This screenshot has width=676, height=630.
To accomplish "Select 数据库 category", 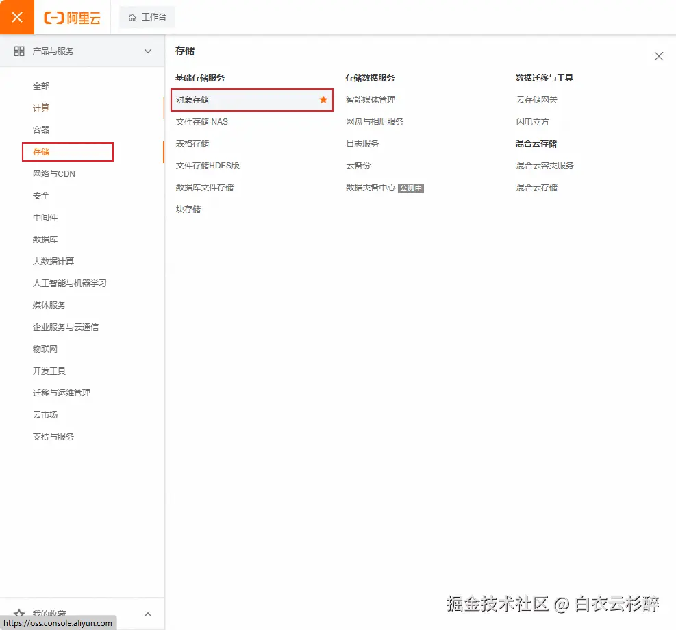I will pyautogui.click(x=45, y=239).
